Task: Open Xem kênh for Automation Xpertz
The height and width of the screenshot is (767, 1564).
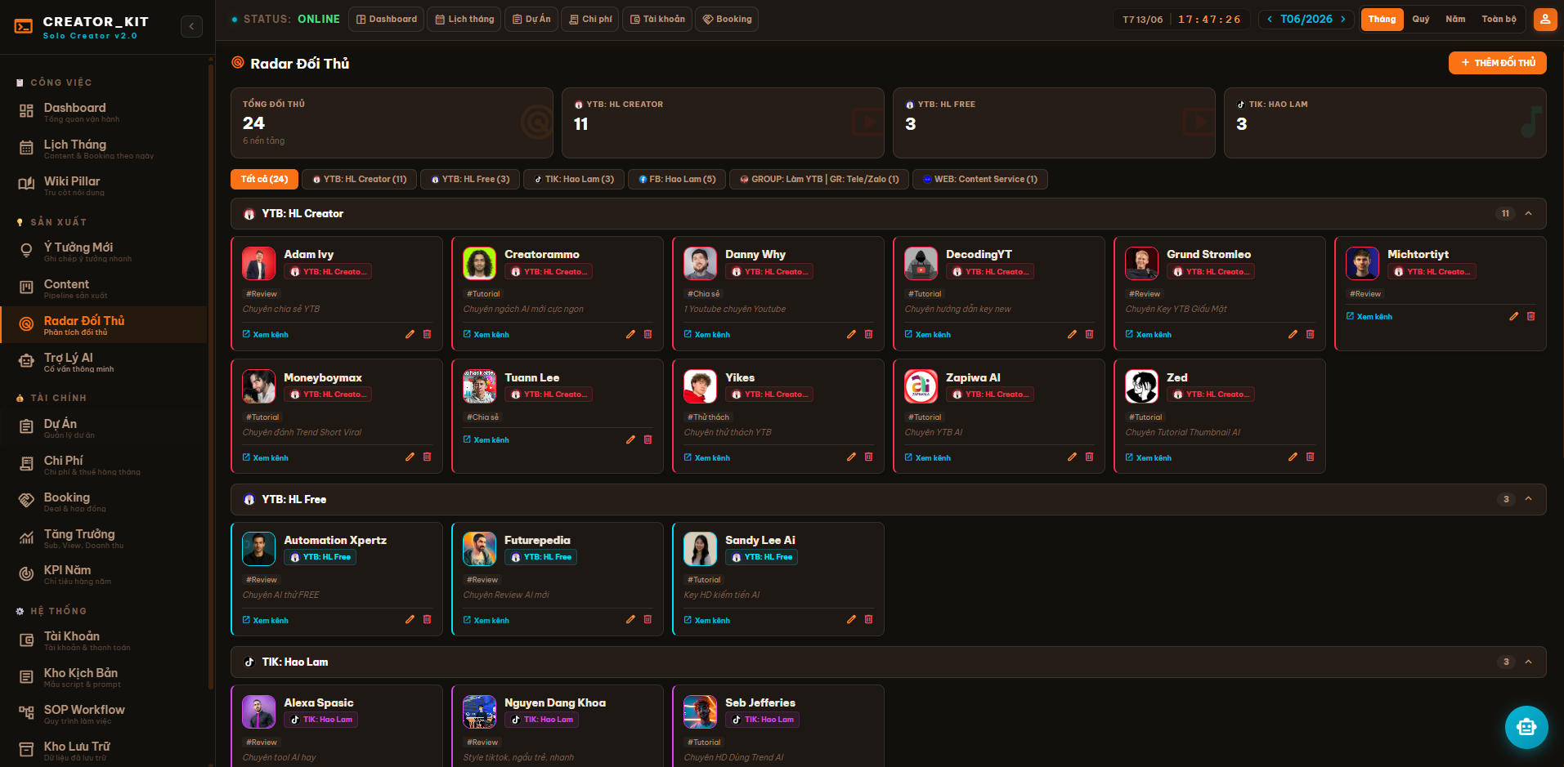Action: (x=266, y=620)
